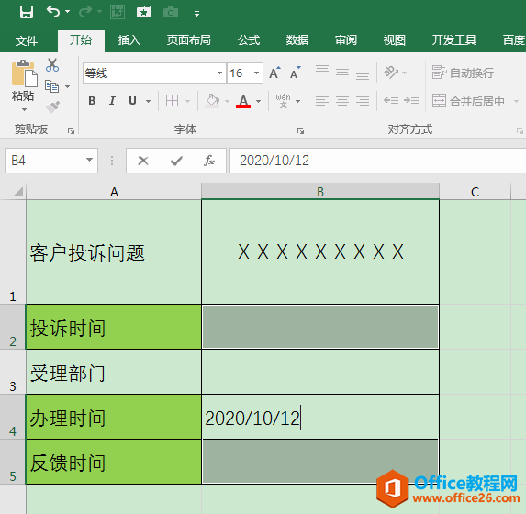Switch to the 公式 ribbon tab
This screenshot has height=514, width=526.
tap(249, 40)
